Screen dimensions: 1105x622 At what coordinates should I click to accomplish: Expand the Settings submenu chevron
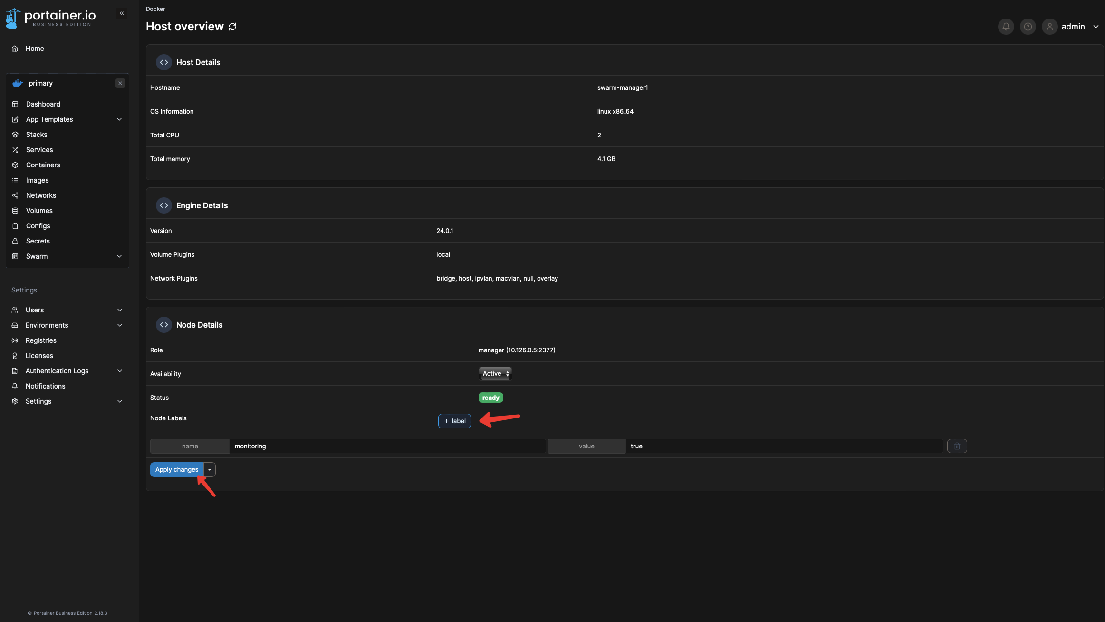(120, 401)
